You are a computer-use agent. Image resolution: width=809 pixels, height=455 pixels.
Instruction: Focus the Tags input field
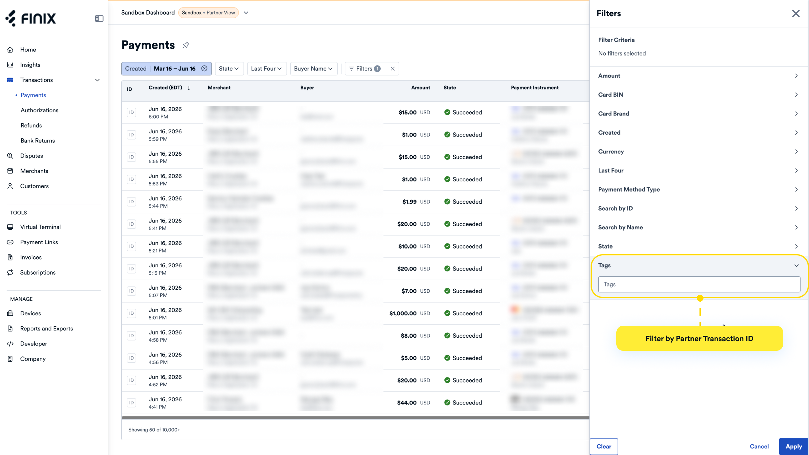point(699,285)
